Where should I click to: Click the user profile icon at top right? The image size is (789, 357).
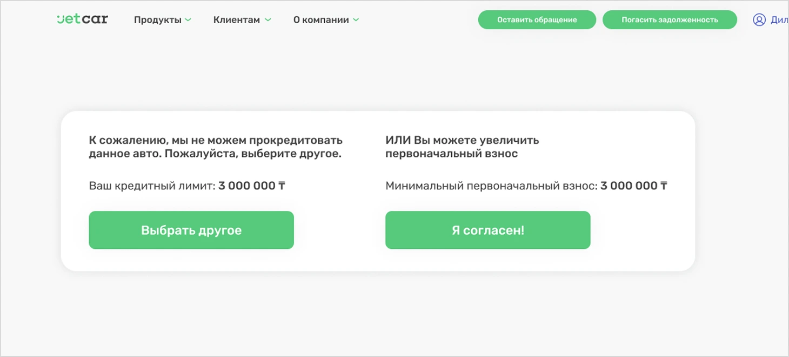[x=758, y=19]
